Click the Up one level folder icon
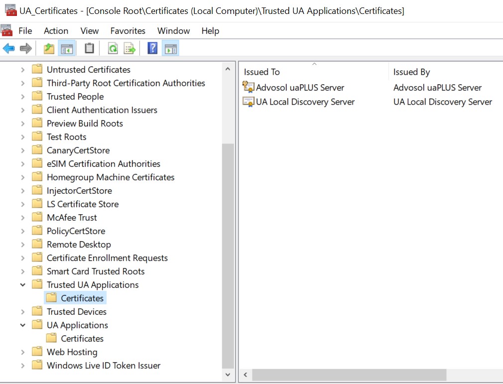503x384 pixels. tap(49, 48)
